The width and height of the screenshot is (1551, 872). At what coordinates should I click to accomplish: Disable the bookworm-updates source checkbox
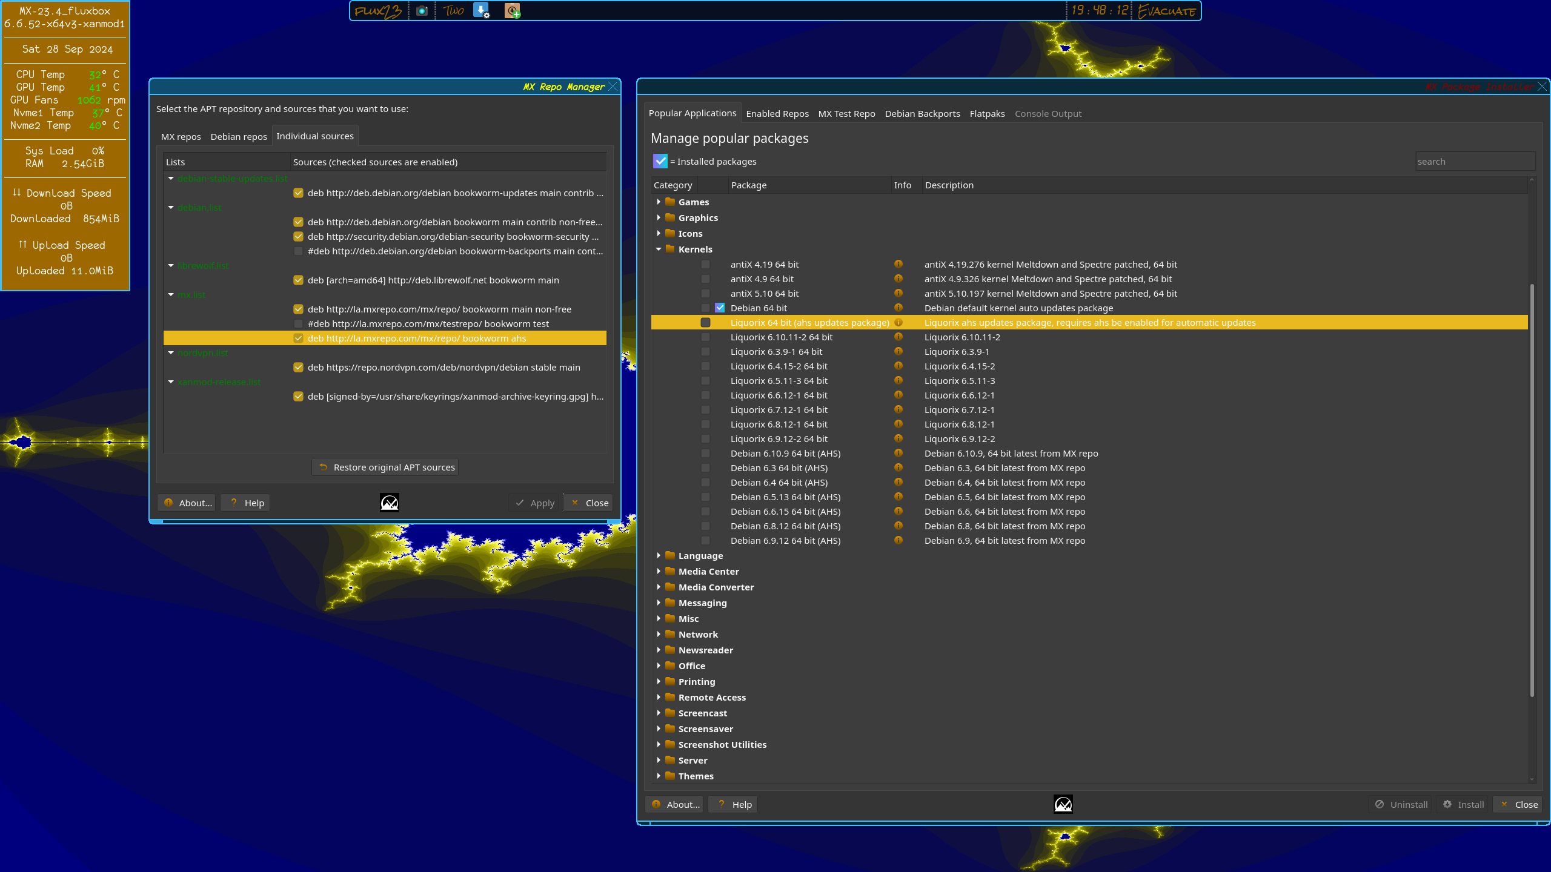[298, 193]
